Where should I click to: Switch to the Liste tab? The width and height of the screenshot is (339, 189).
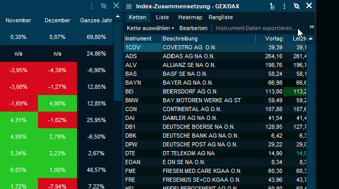click(162, 17)
